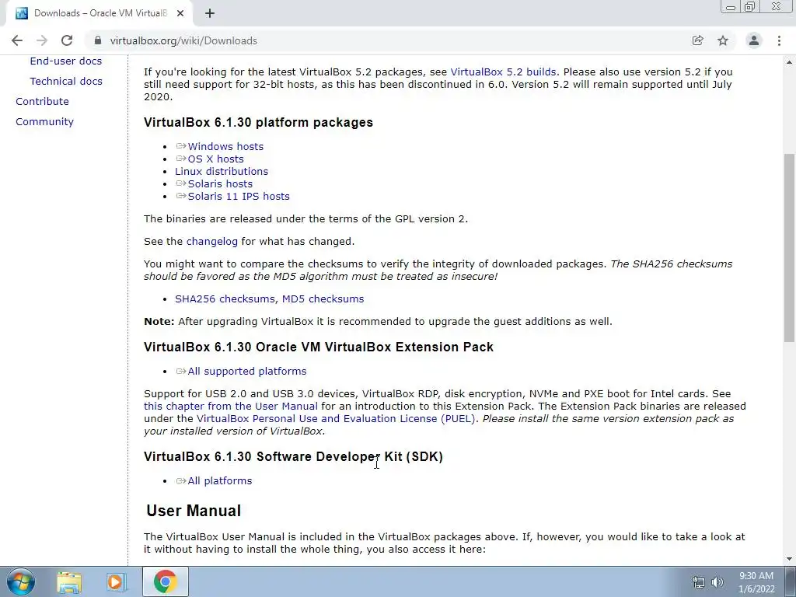Open the network tray icon

tap(699, 582)
